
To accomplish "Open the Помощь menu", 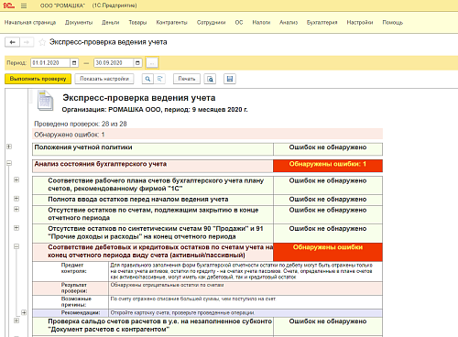I will 393,22.
